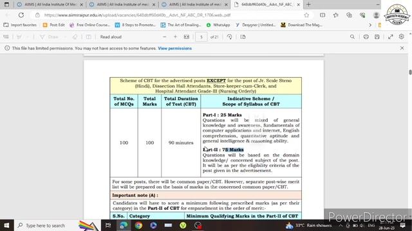Open the Draw tool options dropdown

65,37
